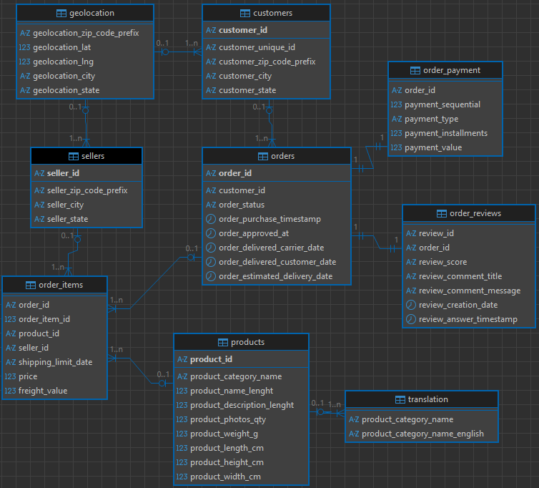This screenshot has height=488, width=539.
Task: Click the 123 icon next to payment_value
Action: pos(397,147)
